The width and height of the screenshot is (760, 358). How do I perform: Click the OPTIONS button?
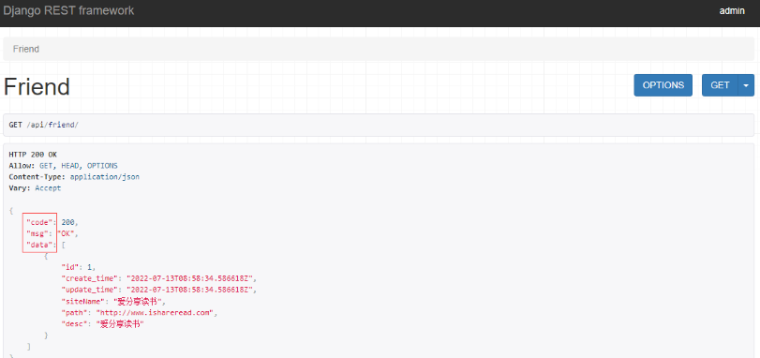(x=663, y=85)
